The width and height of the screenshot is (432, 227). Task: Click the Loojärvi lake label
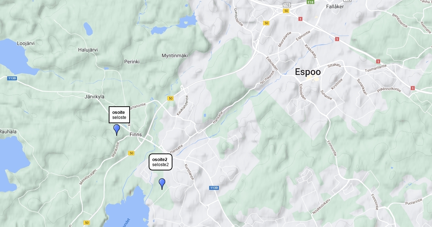pyautogui.click(x=26, y=43)
